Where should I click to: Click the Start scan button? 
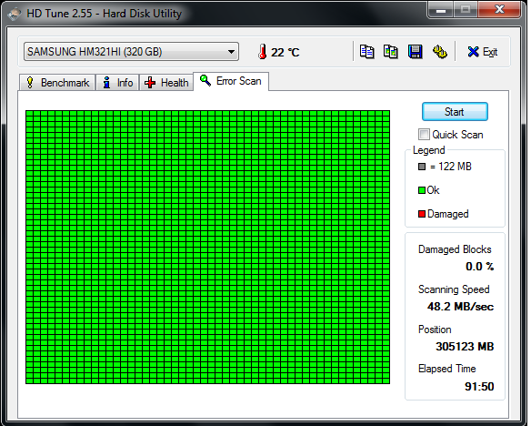(455, 111)
